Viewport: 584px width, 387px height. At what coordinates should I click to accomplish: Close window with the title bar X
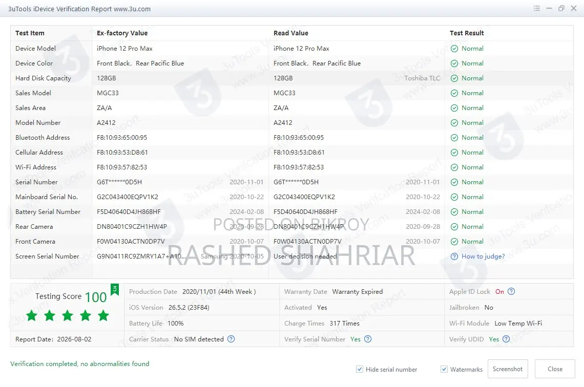(x=574, y=8)
